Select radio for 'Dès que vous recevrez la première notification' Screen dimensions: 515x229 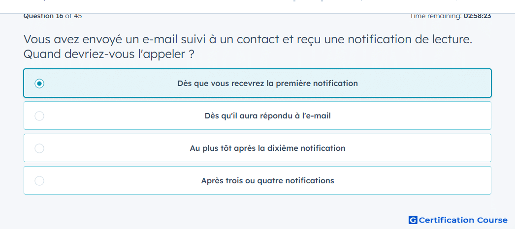tap(39, 84)
